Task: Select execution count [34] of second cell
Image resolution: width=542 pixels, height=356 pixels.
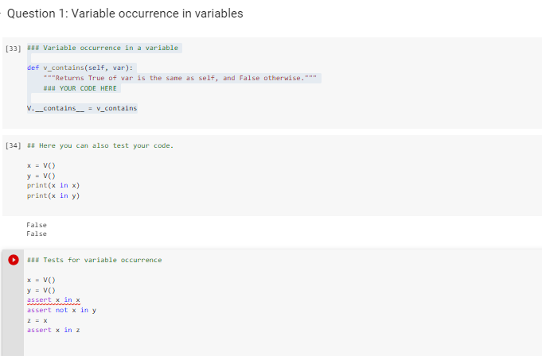Action: click(14, 145)
